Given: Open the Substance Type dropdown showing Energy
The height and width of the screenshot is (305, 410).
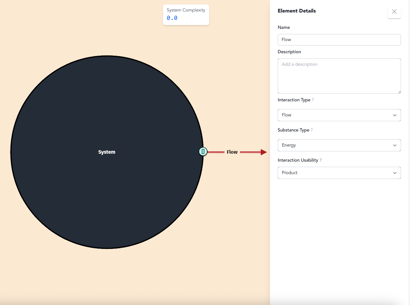Looking at the screenshot, I should 339,145.
